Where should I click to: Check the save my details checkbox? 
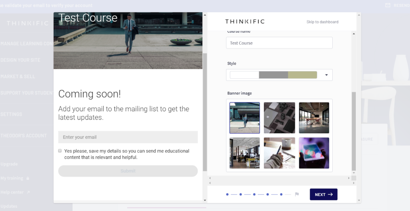tap(60, 151)
